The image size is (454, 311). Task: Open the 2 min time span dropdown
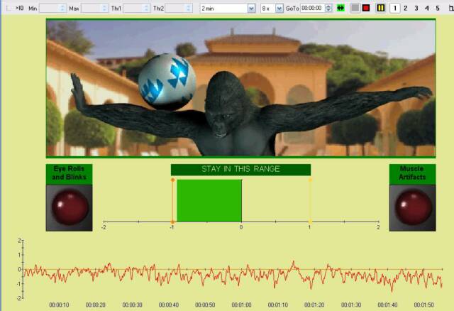(x=251, y=9)
